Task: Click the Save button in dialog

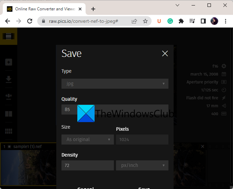Action: 144,187
